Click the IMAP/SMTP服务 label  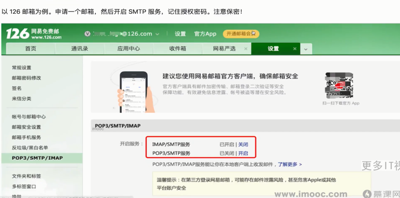(x=171, y=145)
